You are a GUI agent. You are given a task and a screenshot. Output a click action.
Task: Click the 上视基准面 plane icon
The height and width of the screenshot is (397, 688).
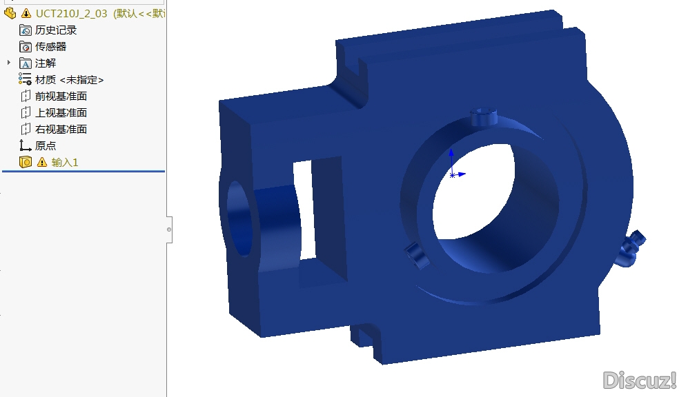pos(26,112)
